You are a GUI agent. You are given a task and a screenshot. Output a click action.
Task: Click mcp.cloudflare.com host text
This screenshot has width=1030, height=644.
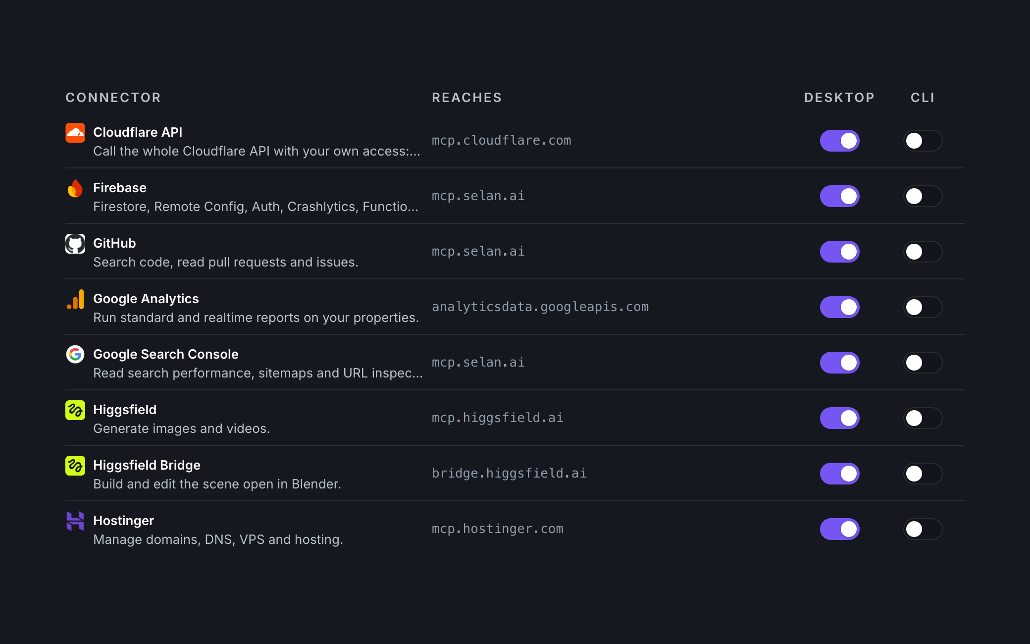click(502, 141)
